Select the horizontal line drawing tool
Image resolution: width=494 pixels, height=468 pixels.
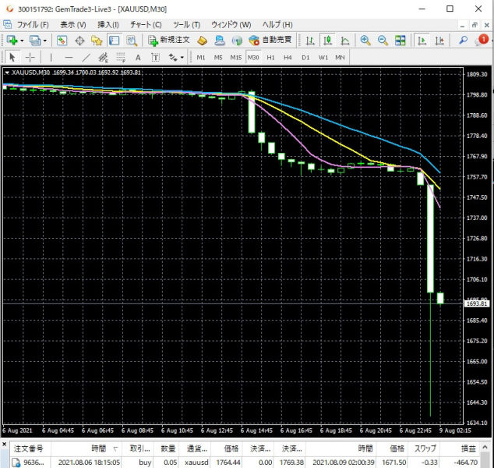point(69,58)
